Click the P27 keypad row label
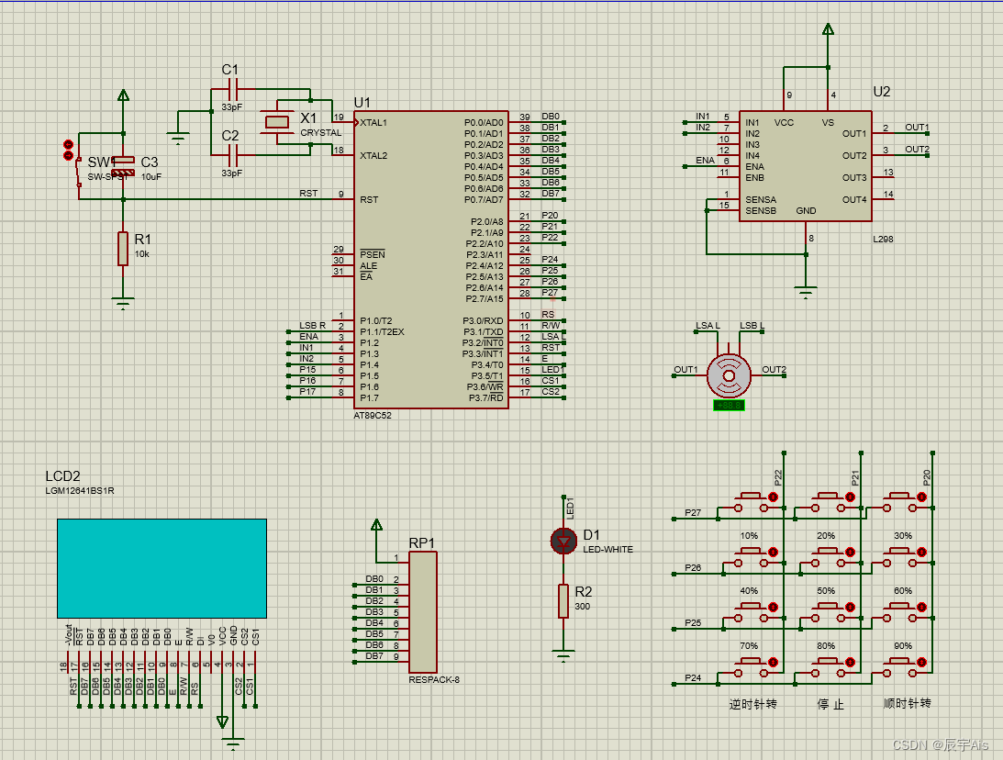 pyautogui.click(x=693, y=512)
